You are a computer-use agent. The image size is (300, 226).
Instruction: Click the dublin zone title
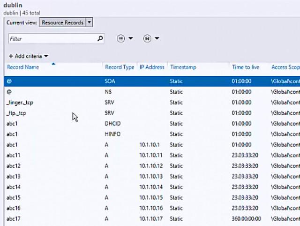point(13,5)
